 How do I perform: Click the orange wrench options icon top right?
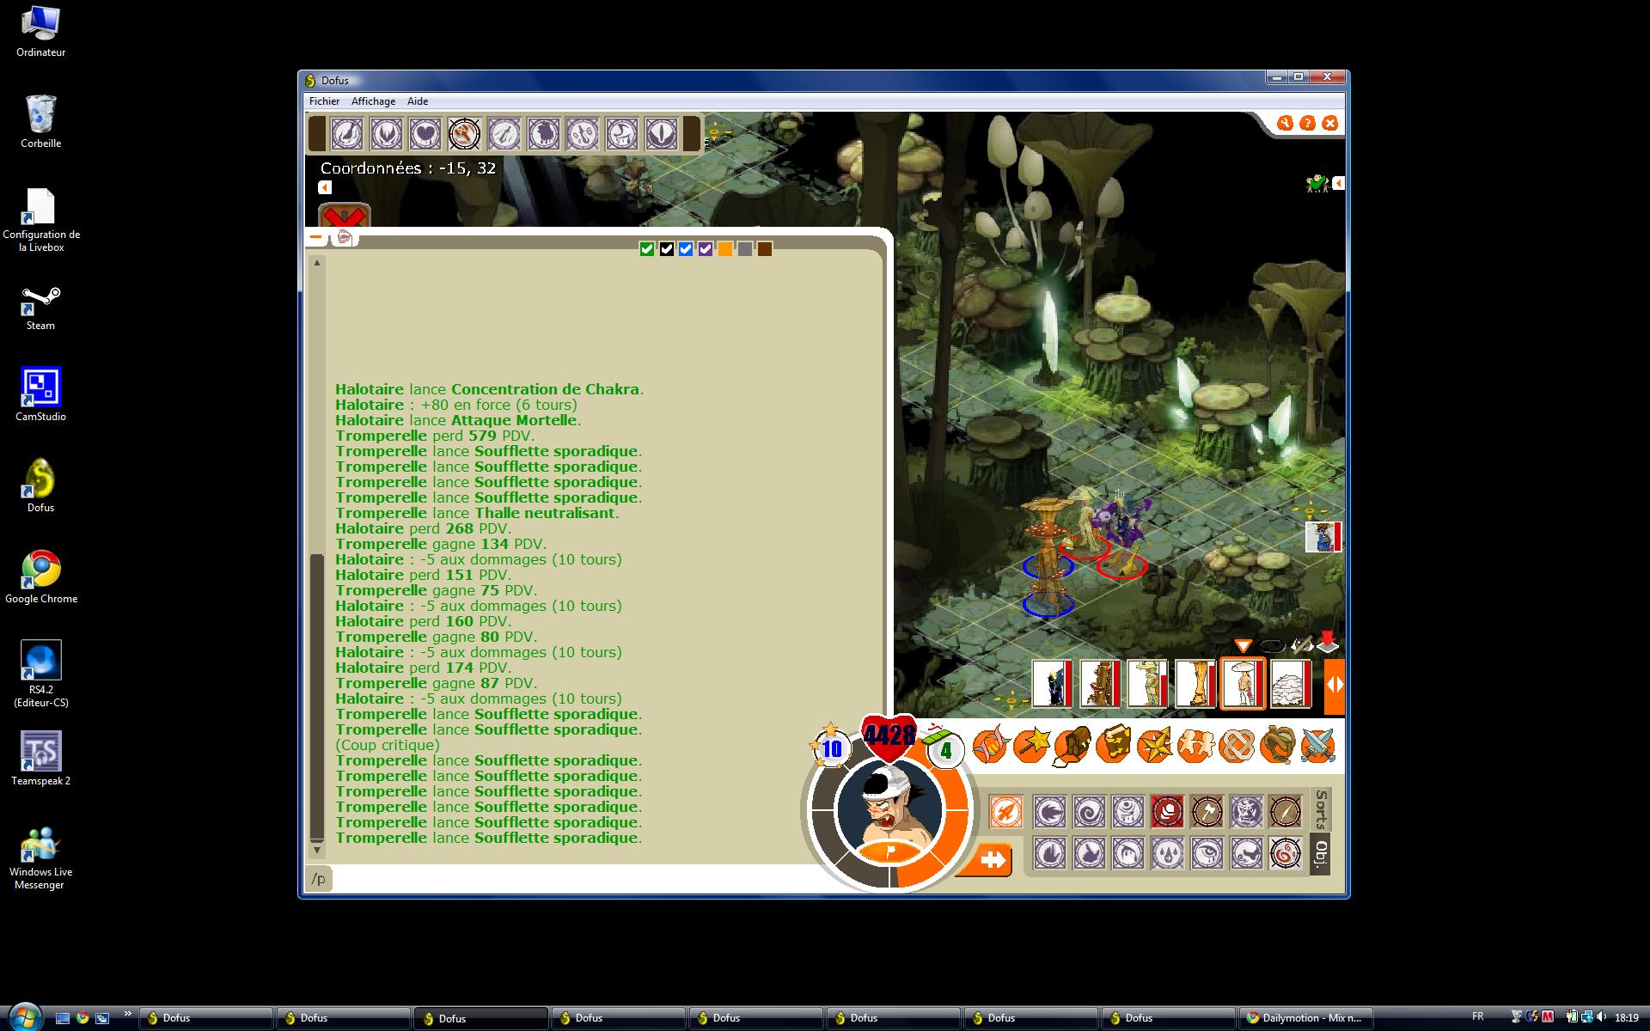point(1285,123)
